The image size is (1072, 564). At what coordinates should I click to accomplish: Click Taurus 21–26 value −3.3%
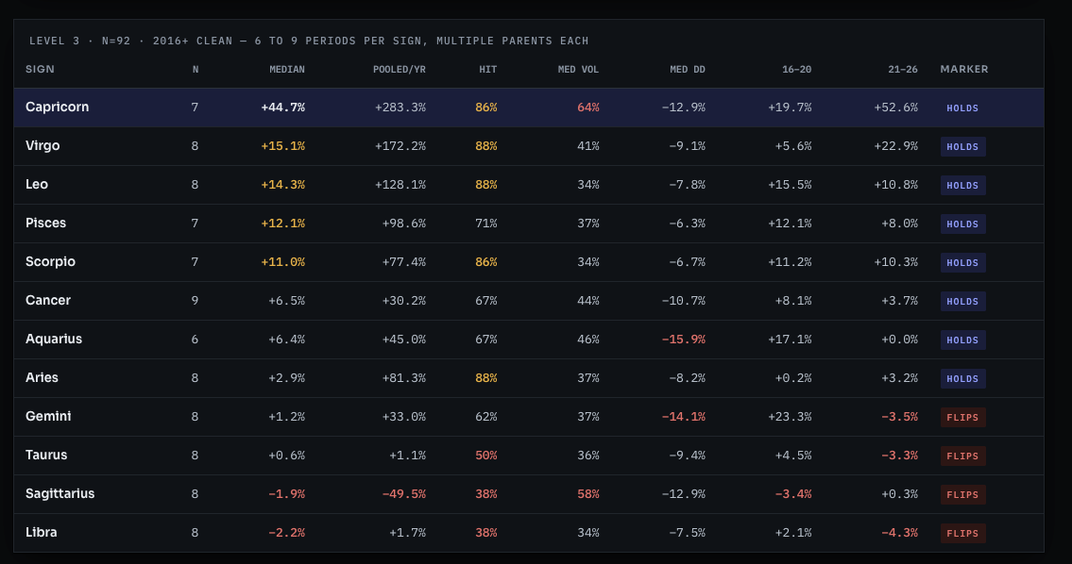899,456
